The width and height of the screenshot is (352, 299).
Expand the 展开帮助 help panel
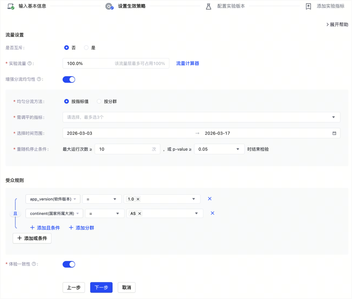[x=337, y=24]
